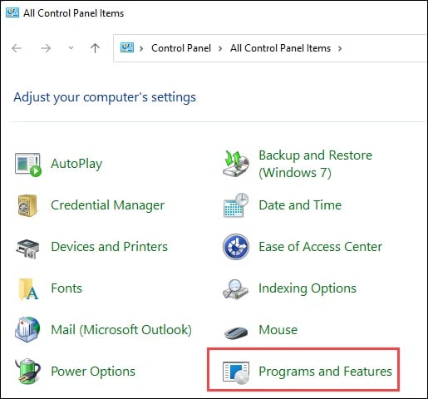Click the Fonts folder icon

[x=28, y=289]
